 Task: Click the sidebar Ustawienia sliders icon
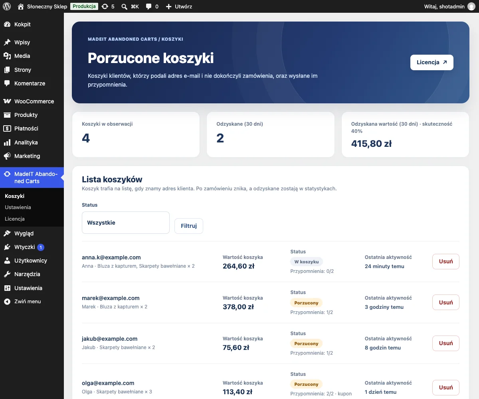(x=7, y=288)
